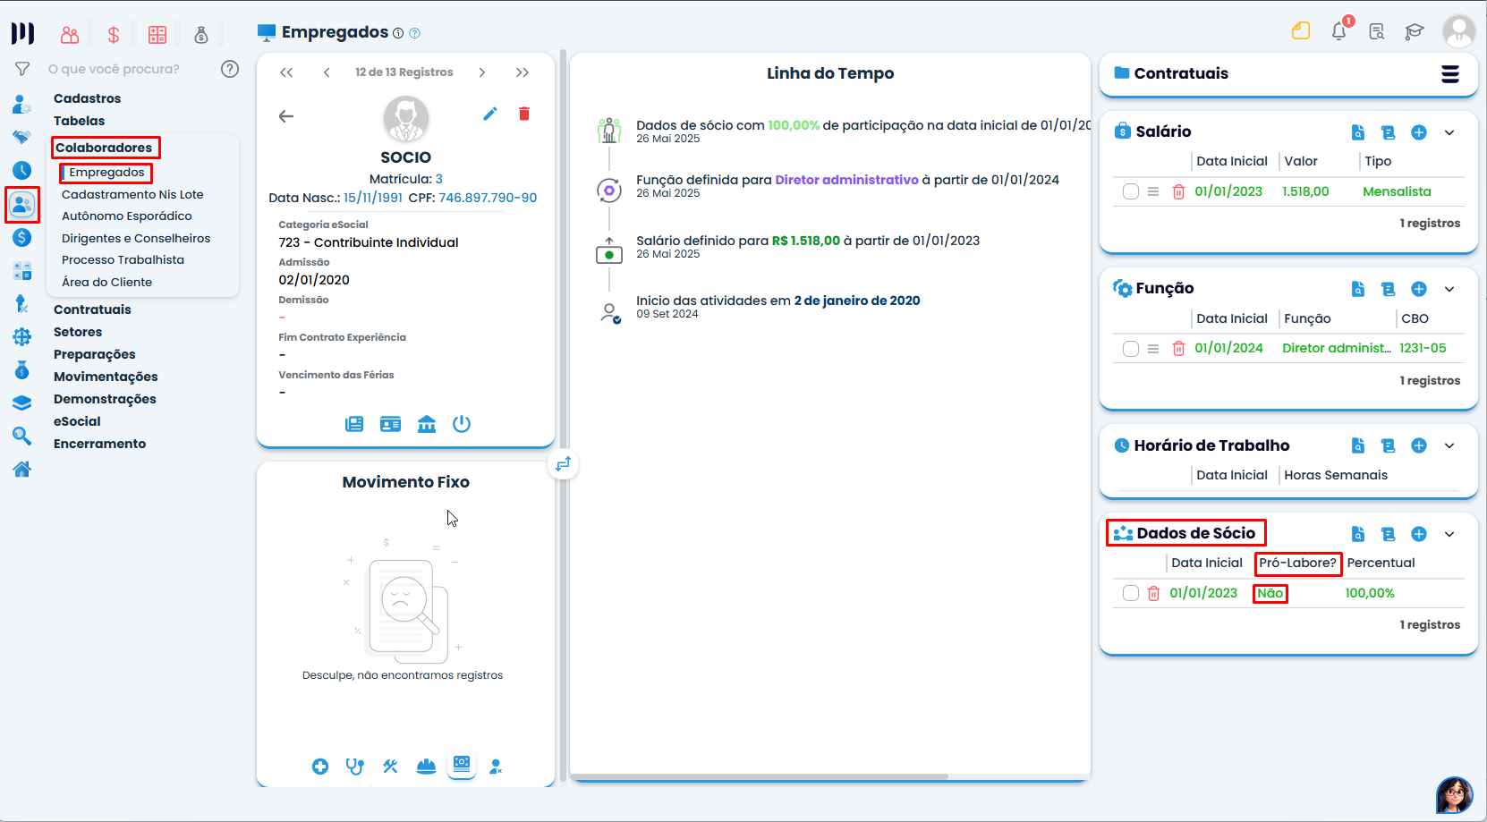
Task: Open the red people icon in top bar
Action: (70, 35)
